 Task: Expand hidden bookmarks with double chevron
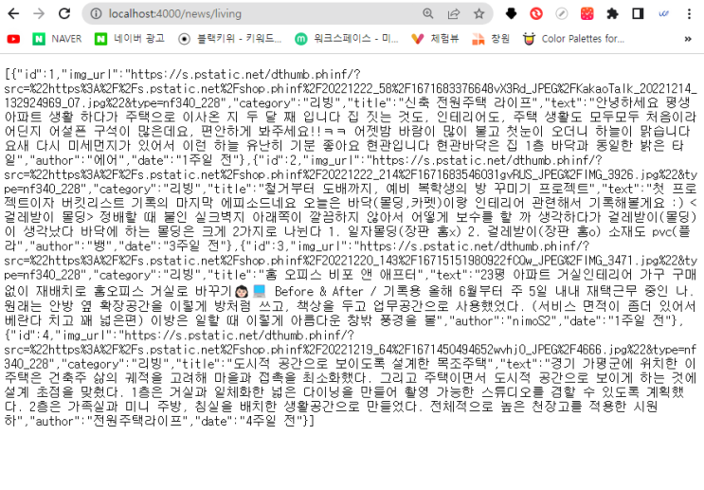tap(688, 39)
